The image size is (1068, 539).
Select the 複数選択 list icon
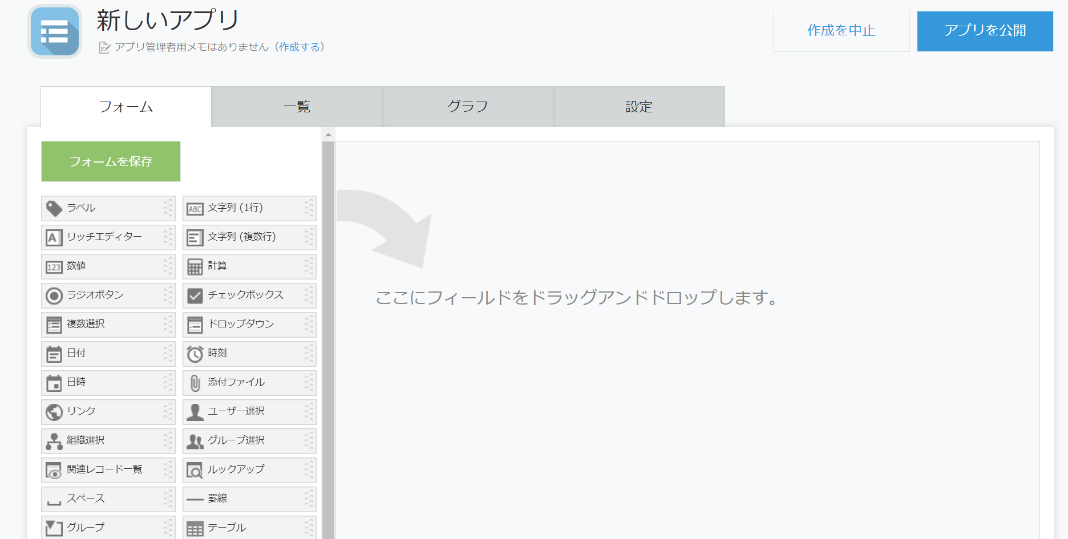pyautogui.click(x=54, y=325)
